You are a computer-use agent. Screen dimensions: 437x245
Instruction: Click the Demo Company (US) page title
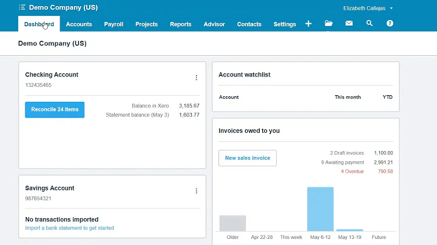(x=52, y=44)
